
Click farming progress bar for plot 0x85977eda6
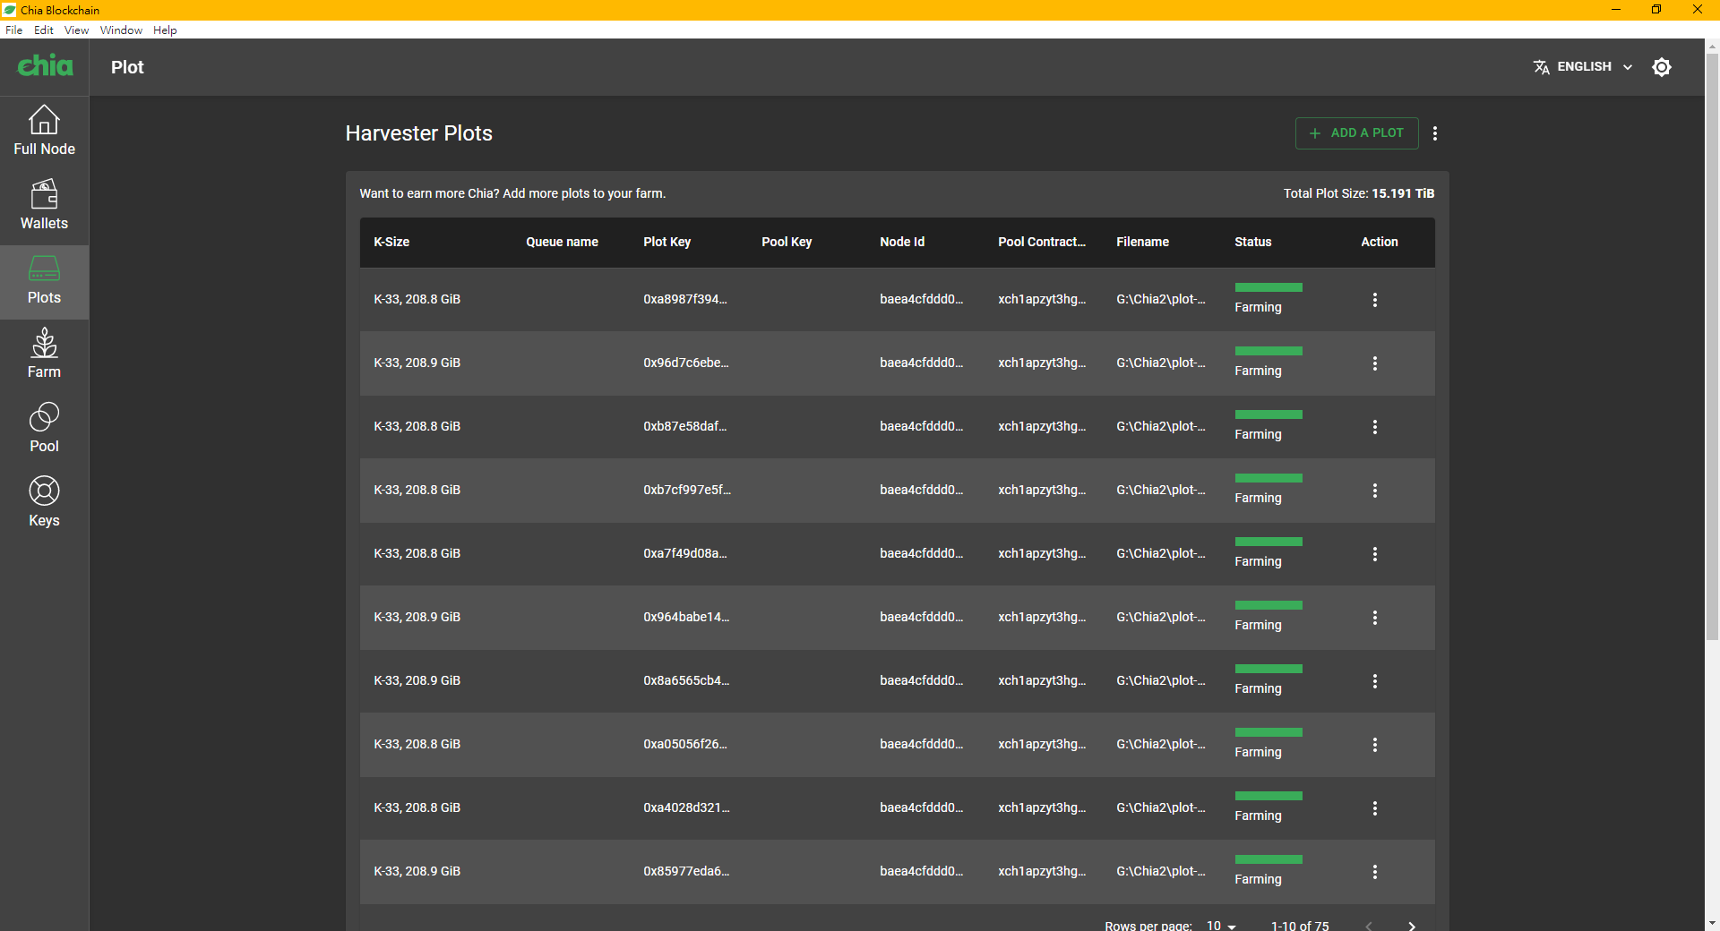[x=1268, y=859]
